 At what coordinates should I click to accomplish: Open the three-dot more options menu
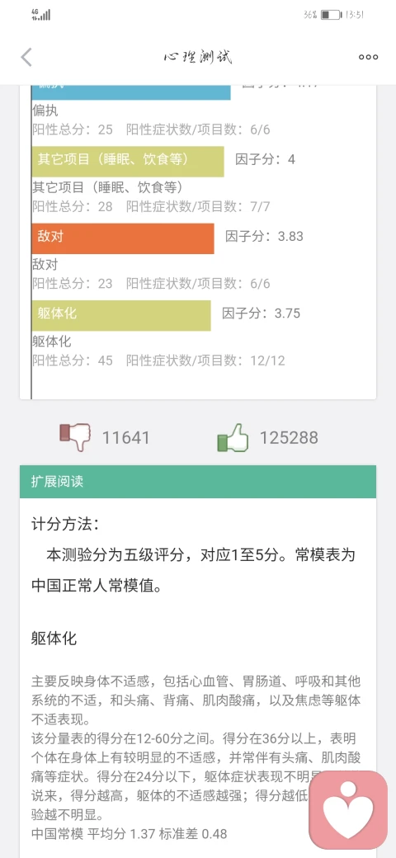point(368,57)
